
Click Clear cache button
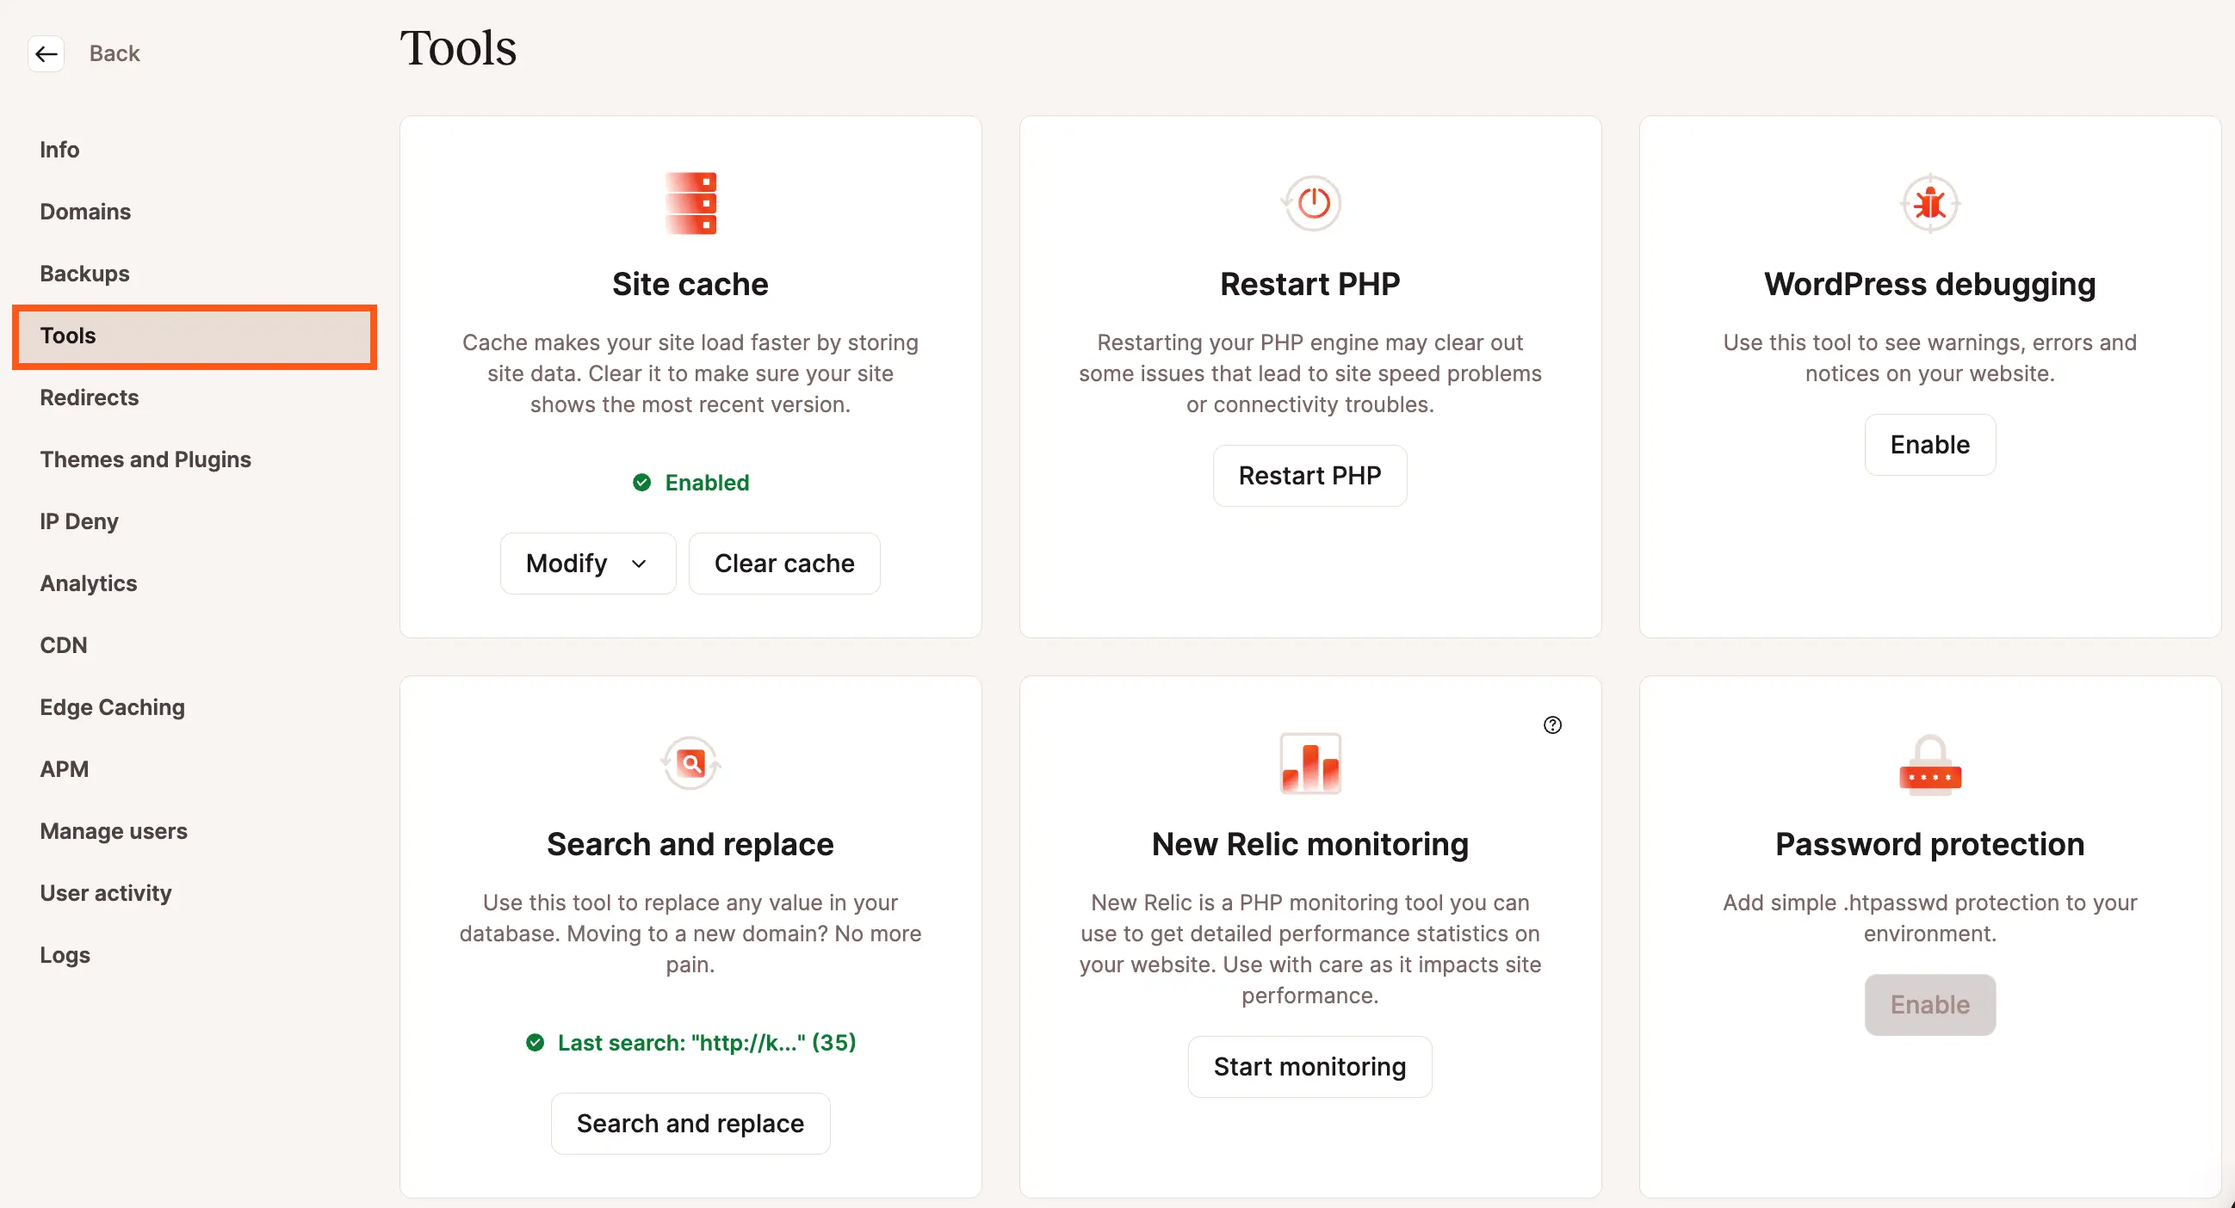[784, 563]
